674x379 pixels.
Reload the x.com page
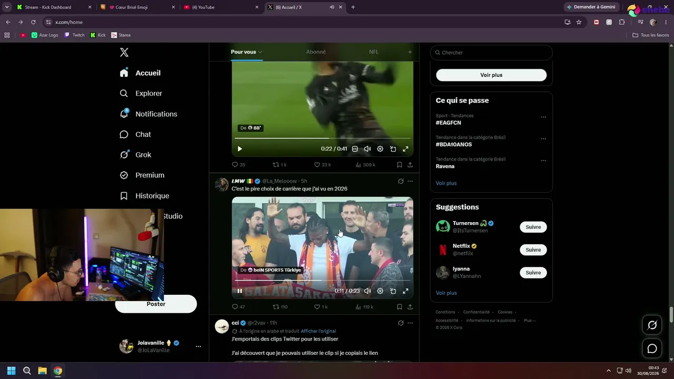coord(33,22)
